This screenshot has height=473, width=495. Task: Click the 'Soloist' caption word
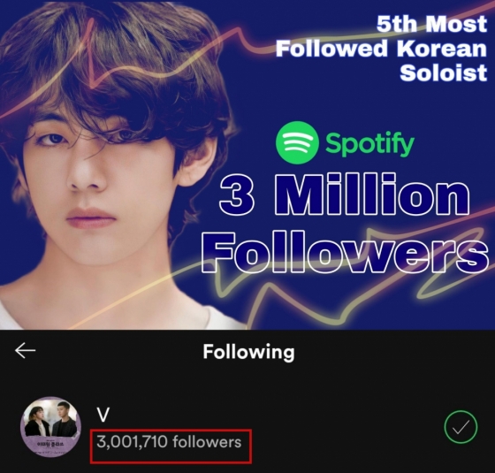tap(443, 72)
